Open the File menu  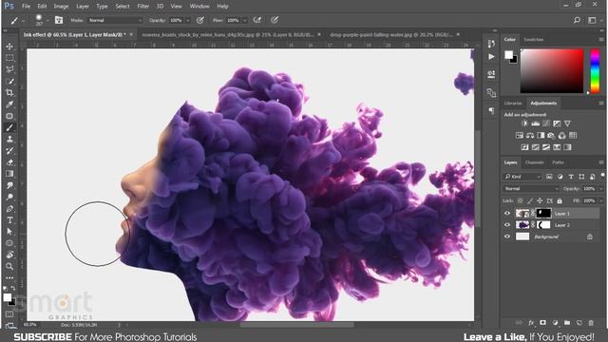(x=26, y=7)
